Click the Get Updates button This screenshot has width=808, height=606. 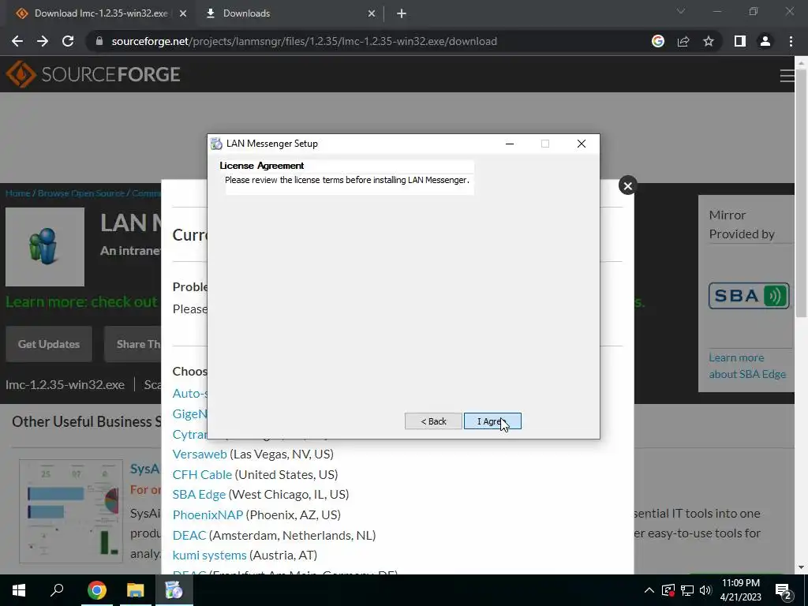49,344
